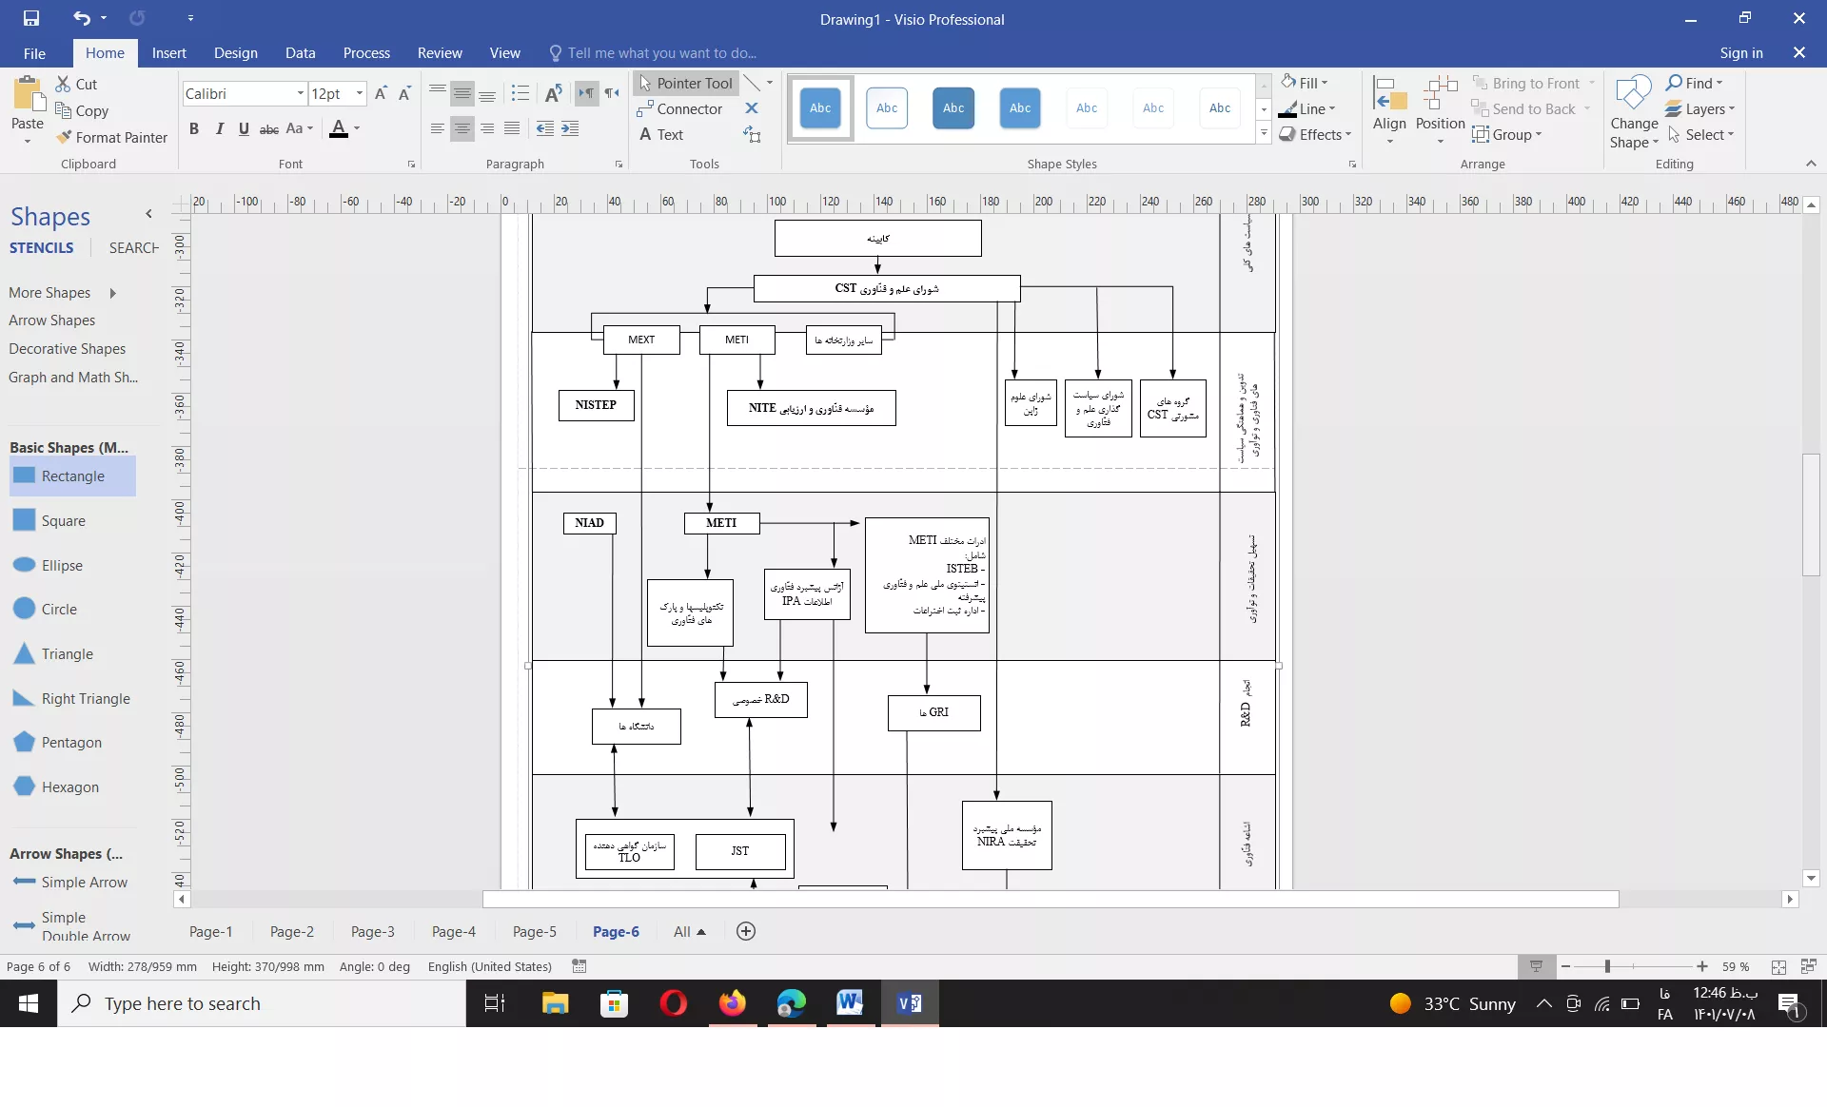
Task: Open the Word app from taskbar
Action: (x=850, y=1003)
